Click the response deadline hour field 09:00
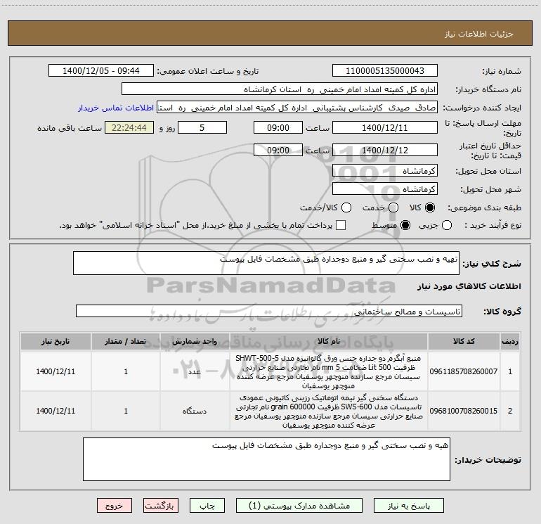 [x=278, y=127]
